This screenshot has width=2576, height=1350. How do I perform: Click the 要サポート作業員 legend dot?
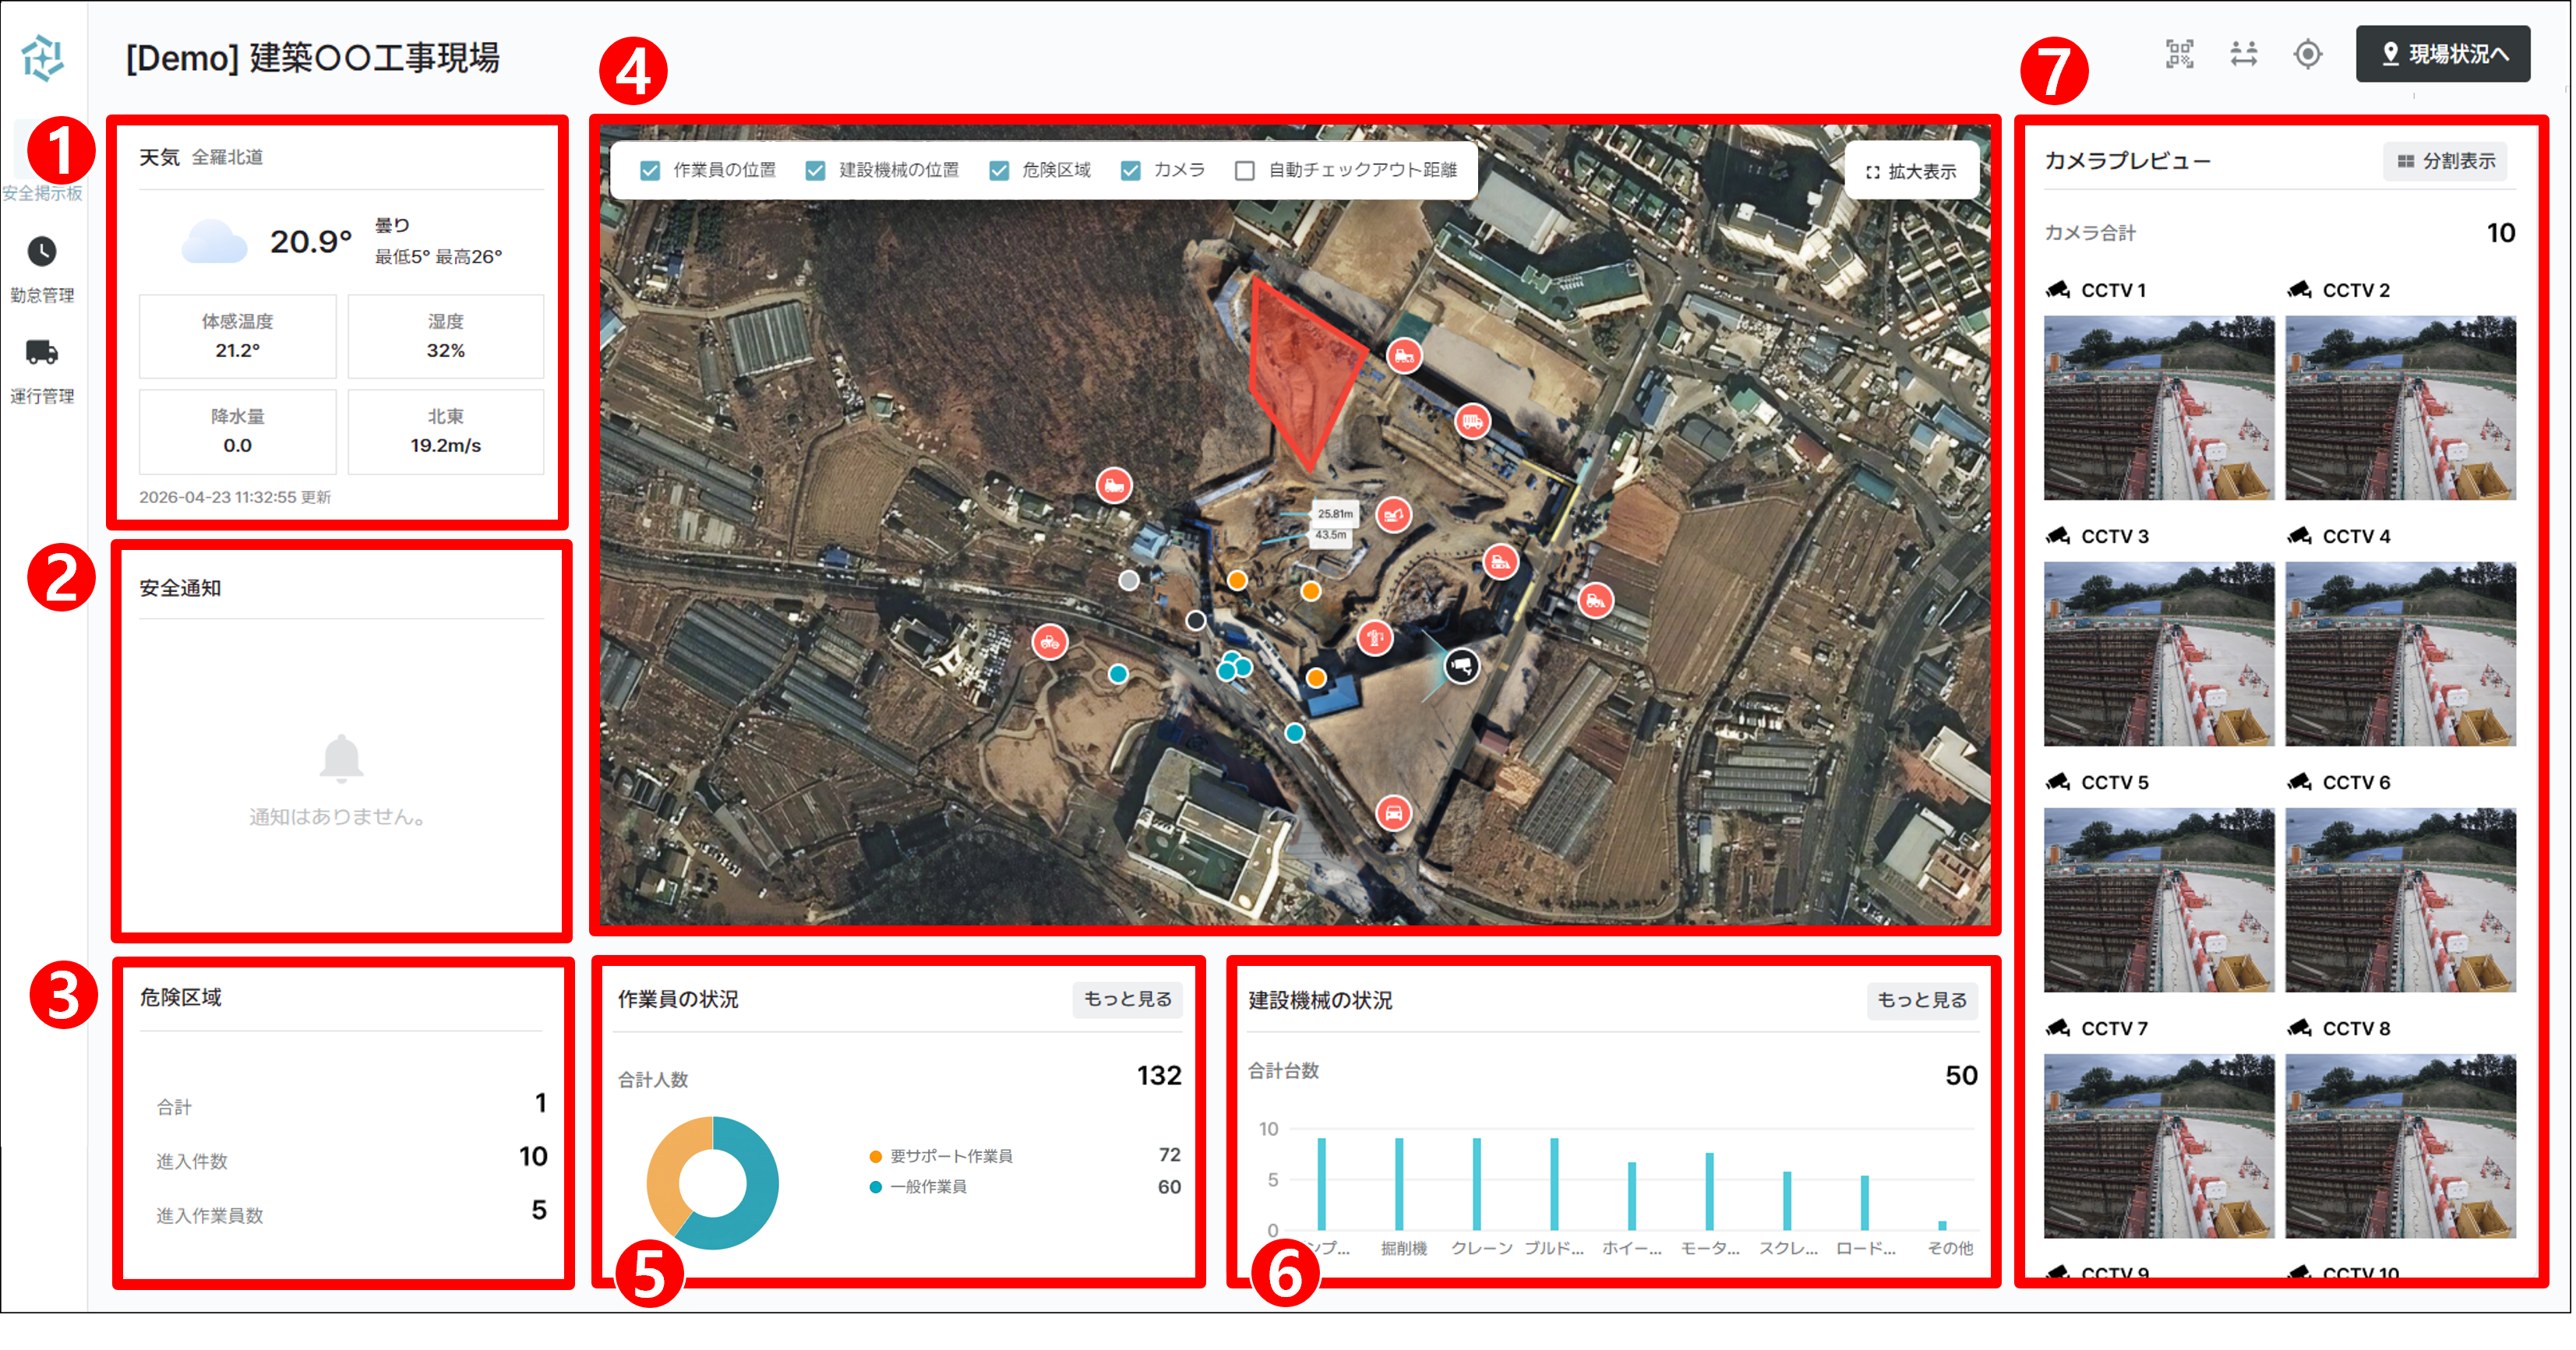[x=875, y=1157]
